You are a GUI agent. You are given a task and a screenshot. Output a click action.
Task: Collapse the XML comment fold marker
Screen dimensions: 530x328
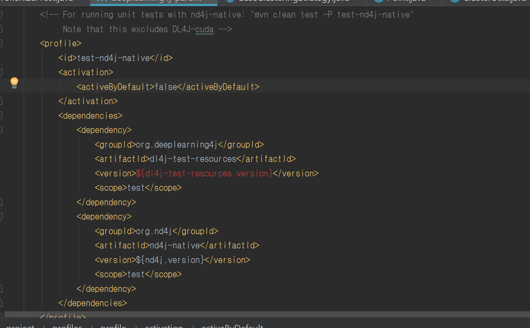tap(1, 15)
